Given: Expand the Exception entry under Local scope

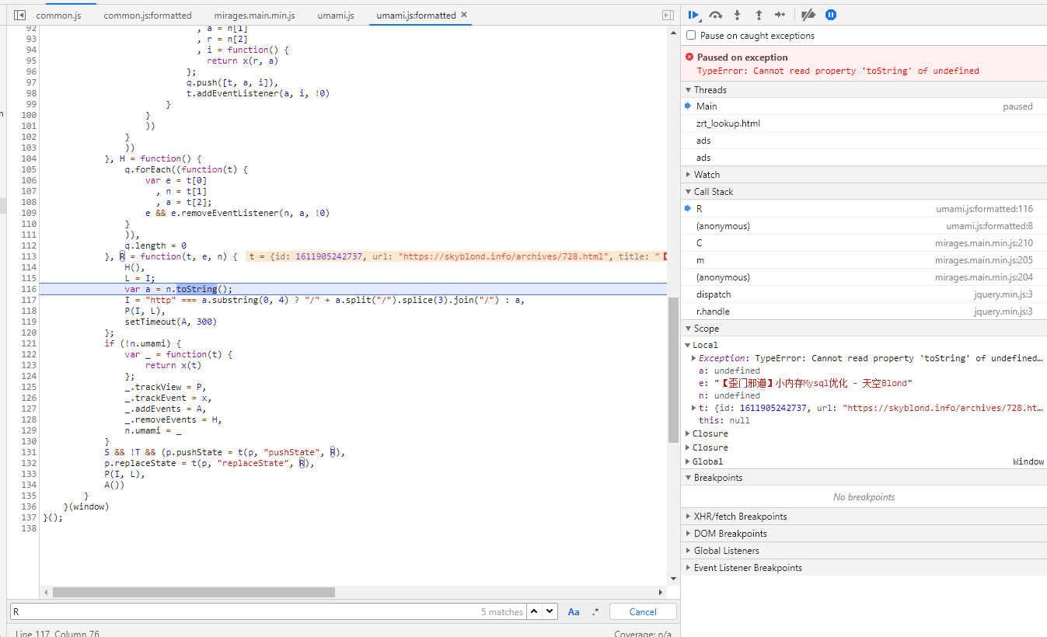Looking at the screenshot, I should click(693, 358).
